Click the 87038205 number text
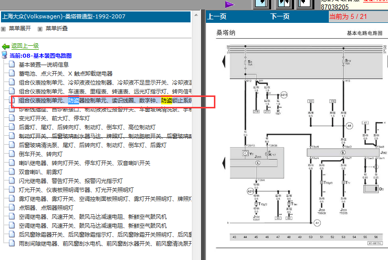This screenshot has height=260, width=388. click(335, 7)
